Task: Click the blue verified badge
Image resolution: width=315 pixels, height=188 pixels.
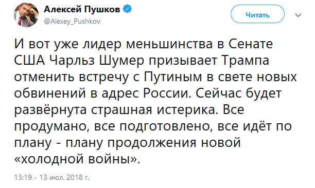Action: click(127, 9)
